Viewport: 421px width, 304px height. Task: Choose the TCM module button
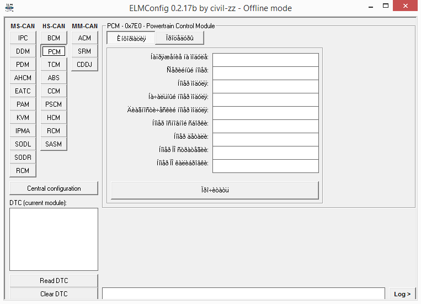[x=54, y=65]
